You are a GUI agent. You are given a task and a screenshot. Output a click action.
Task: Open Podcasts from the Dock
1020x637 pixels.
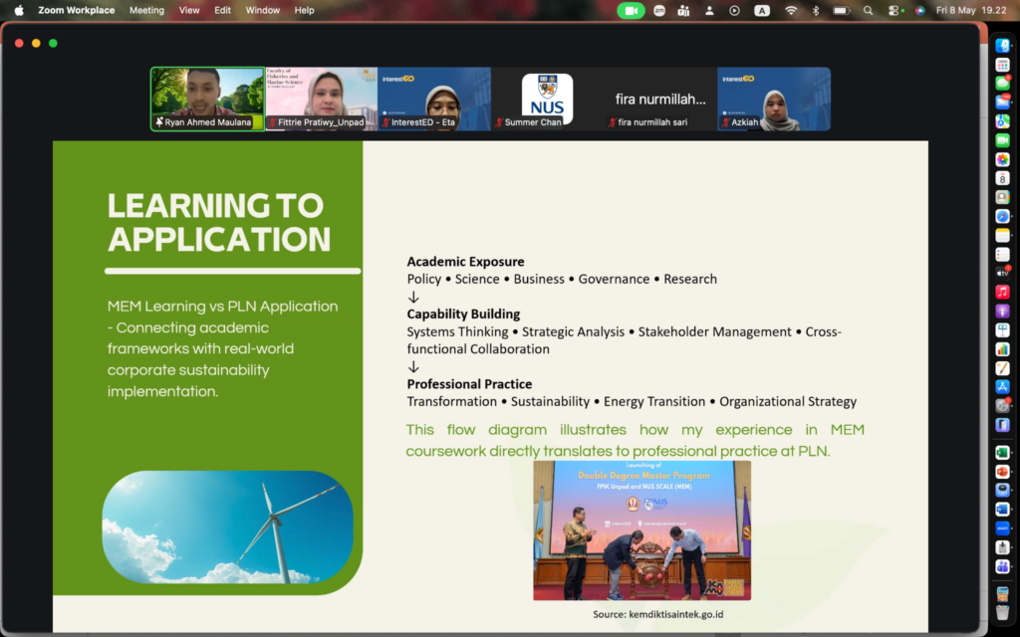click(1002, 311)
